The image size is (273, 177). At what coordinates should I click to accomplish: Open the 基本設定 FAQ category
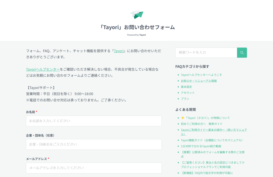(x=186, y=87)
